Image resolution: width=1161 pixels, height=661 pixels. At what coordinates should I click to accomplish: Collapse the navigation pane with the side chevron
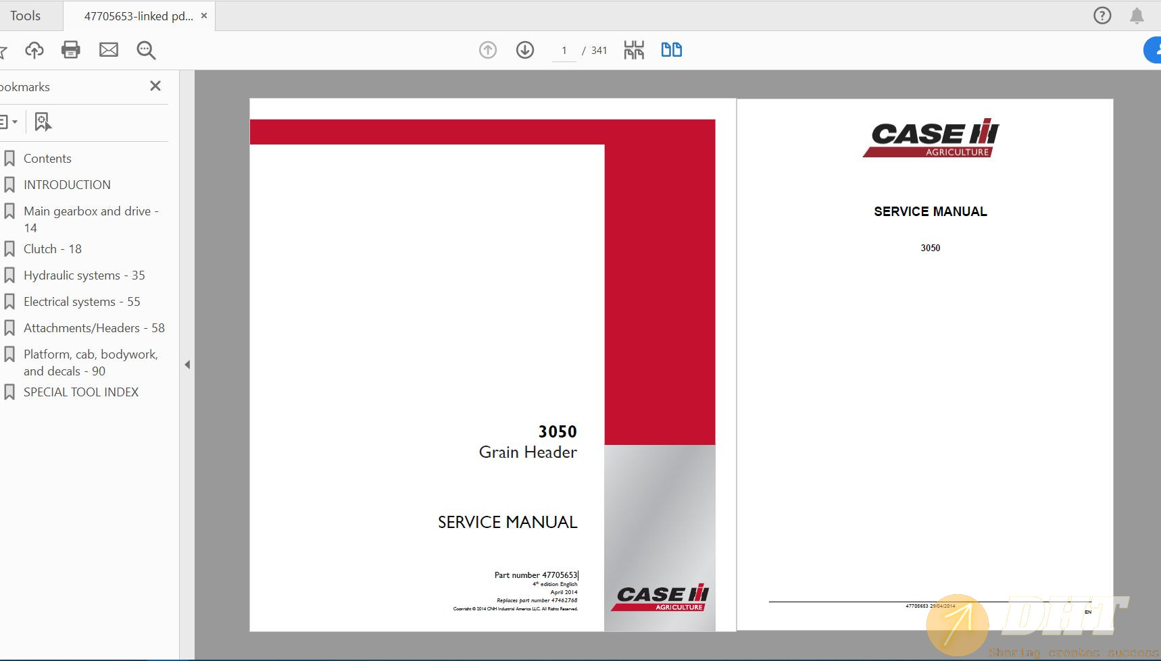[187, 363]
